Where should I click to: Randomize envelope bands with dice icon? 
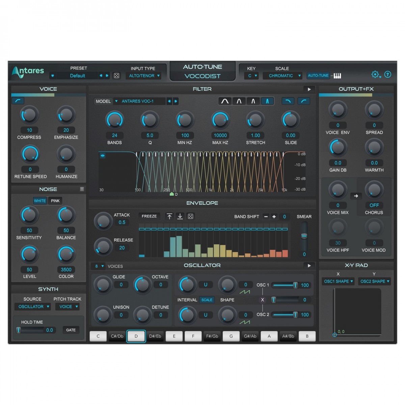tap(191, 216)
